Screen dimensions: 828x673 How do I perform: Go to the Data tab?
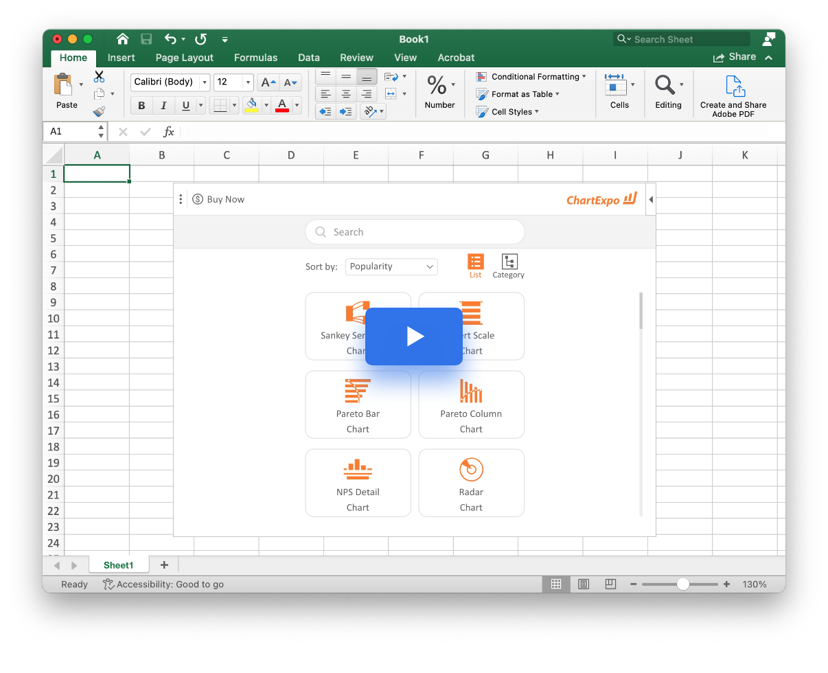(309, 58)
